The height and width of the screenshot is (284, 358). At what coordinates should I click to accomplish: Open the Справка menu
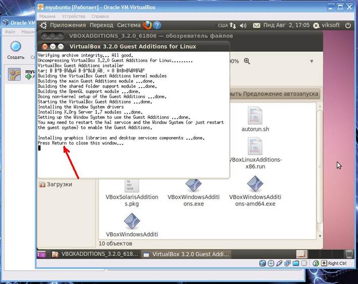(100, 17)
